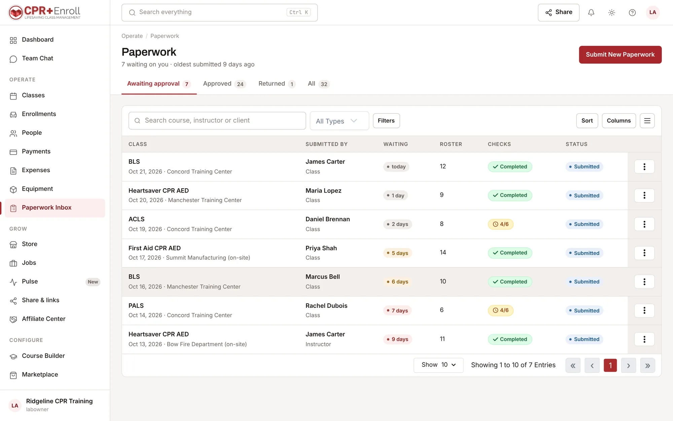
Task: Go to previous page arrow
Action: [x=592, y=365]
